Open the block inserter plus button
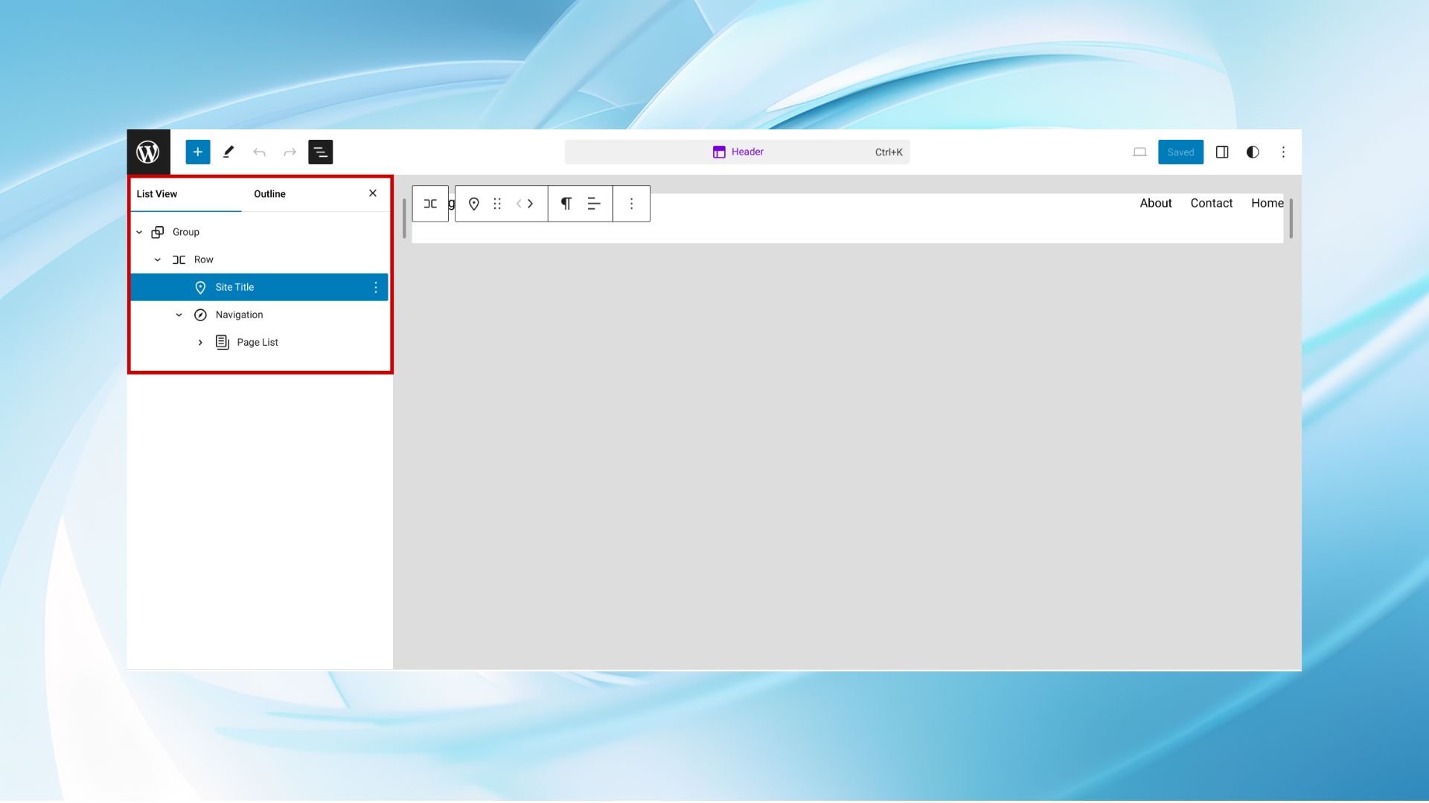The width and height of the screenshot is (1429, 803). [197, 152]
